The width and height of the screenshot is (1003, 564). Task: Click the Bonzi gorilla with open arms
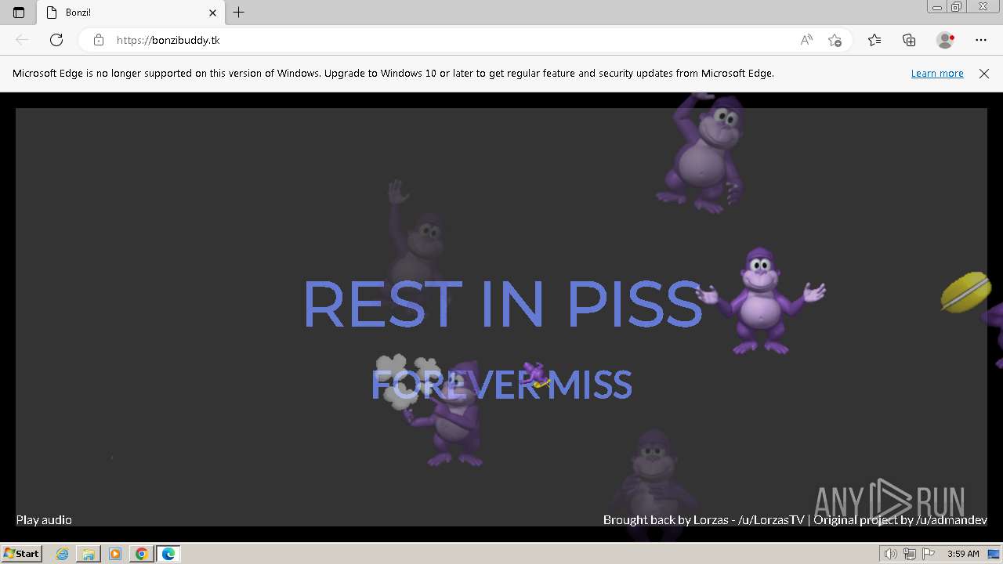click(x=760, y=300)
